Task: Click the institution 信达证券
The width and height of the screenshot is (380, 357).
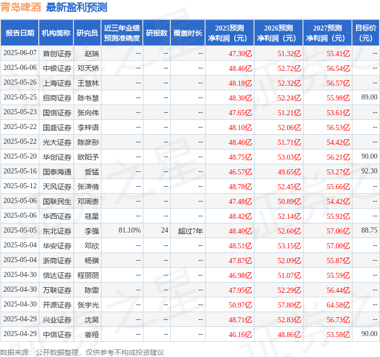Action: tap(57, 275)
